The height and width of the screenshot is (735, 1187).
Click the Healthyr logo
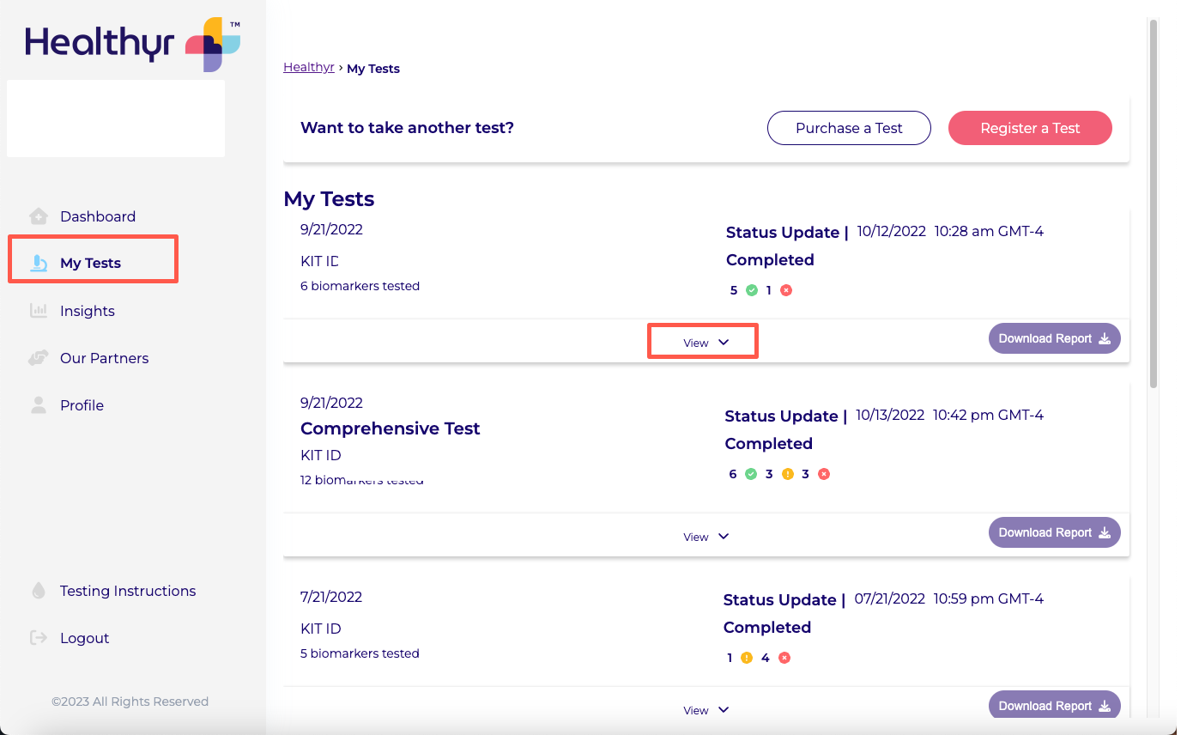132,43
